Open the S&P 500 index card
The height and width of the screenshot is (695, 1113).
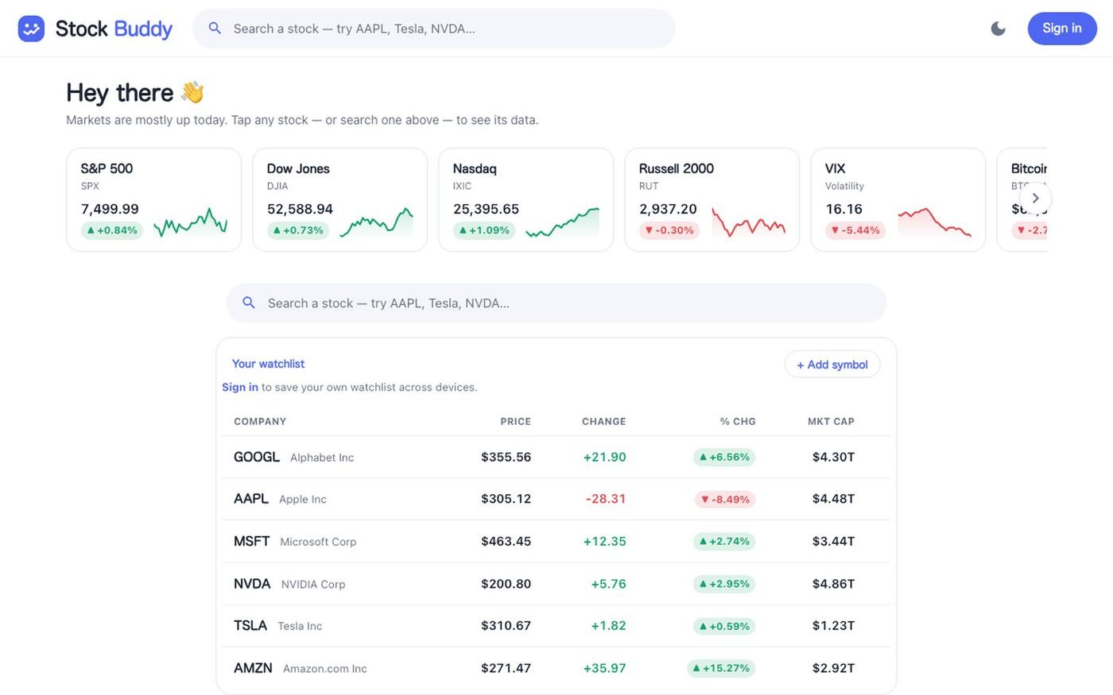(x=153, y=199)
